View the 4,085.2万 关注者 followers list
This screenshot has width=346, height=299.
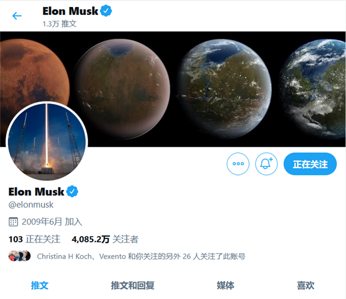[105, 239]
